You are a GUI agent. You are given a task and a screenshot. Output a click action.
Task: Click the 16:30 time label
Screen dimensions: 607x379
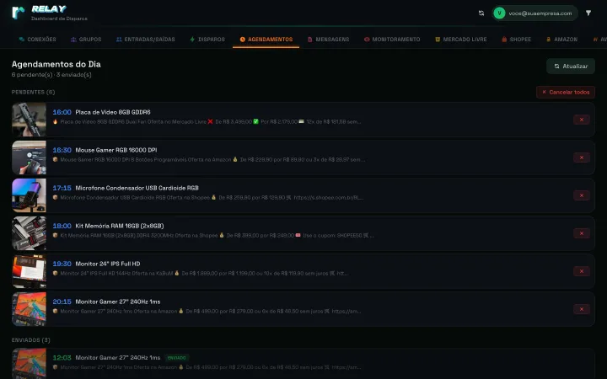62,150
